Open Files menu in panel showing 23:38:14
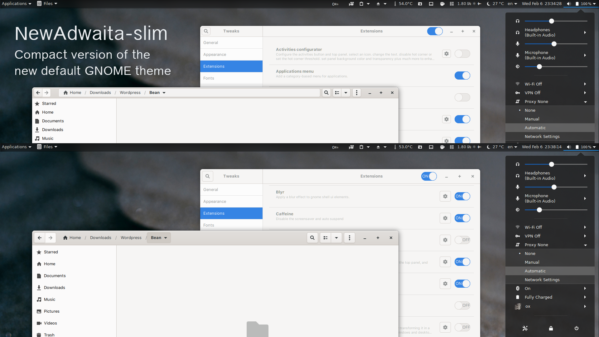 pos(47,147)
